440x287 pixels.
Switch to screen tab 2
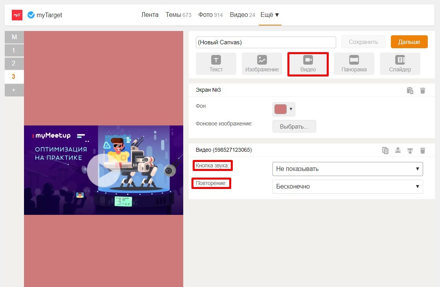coord(14,64)
